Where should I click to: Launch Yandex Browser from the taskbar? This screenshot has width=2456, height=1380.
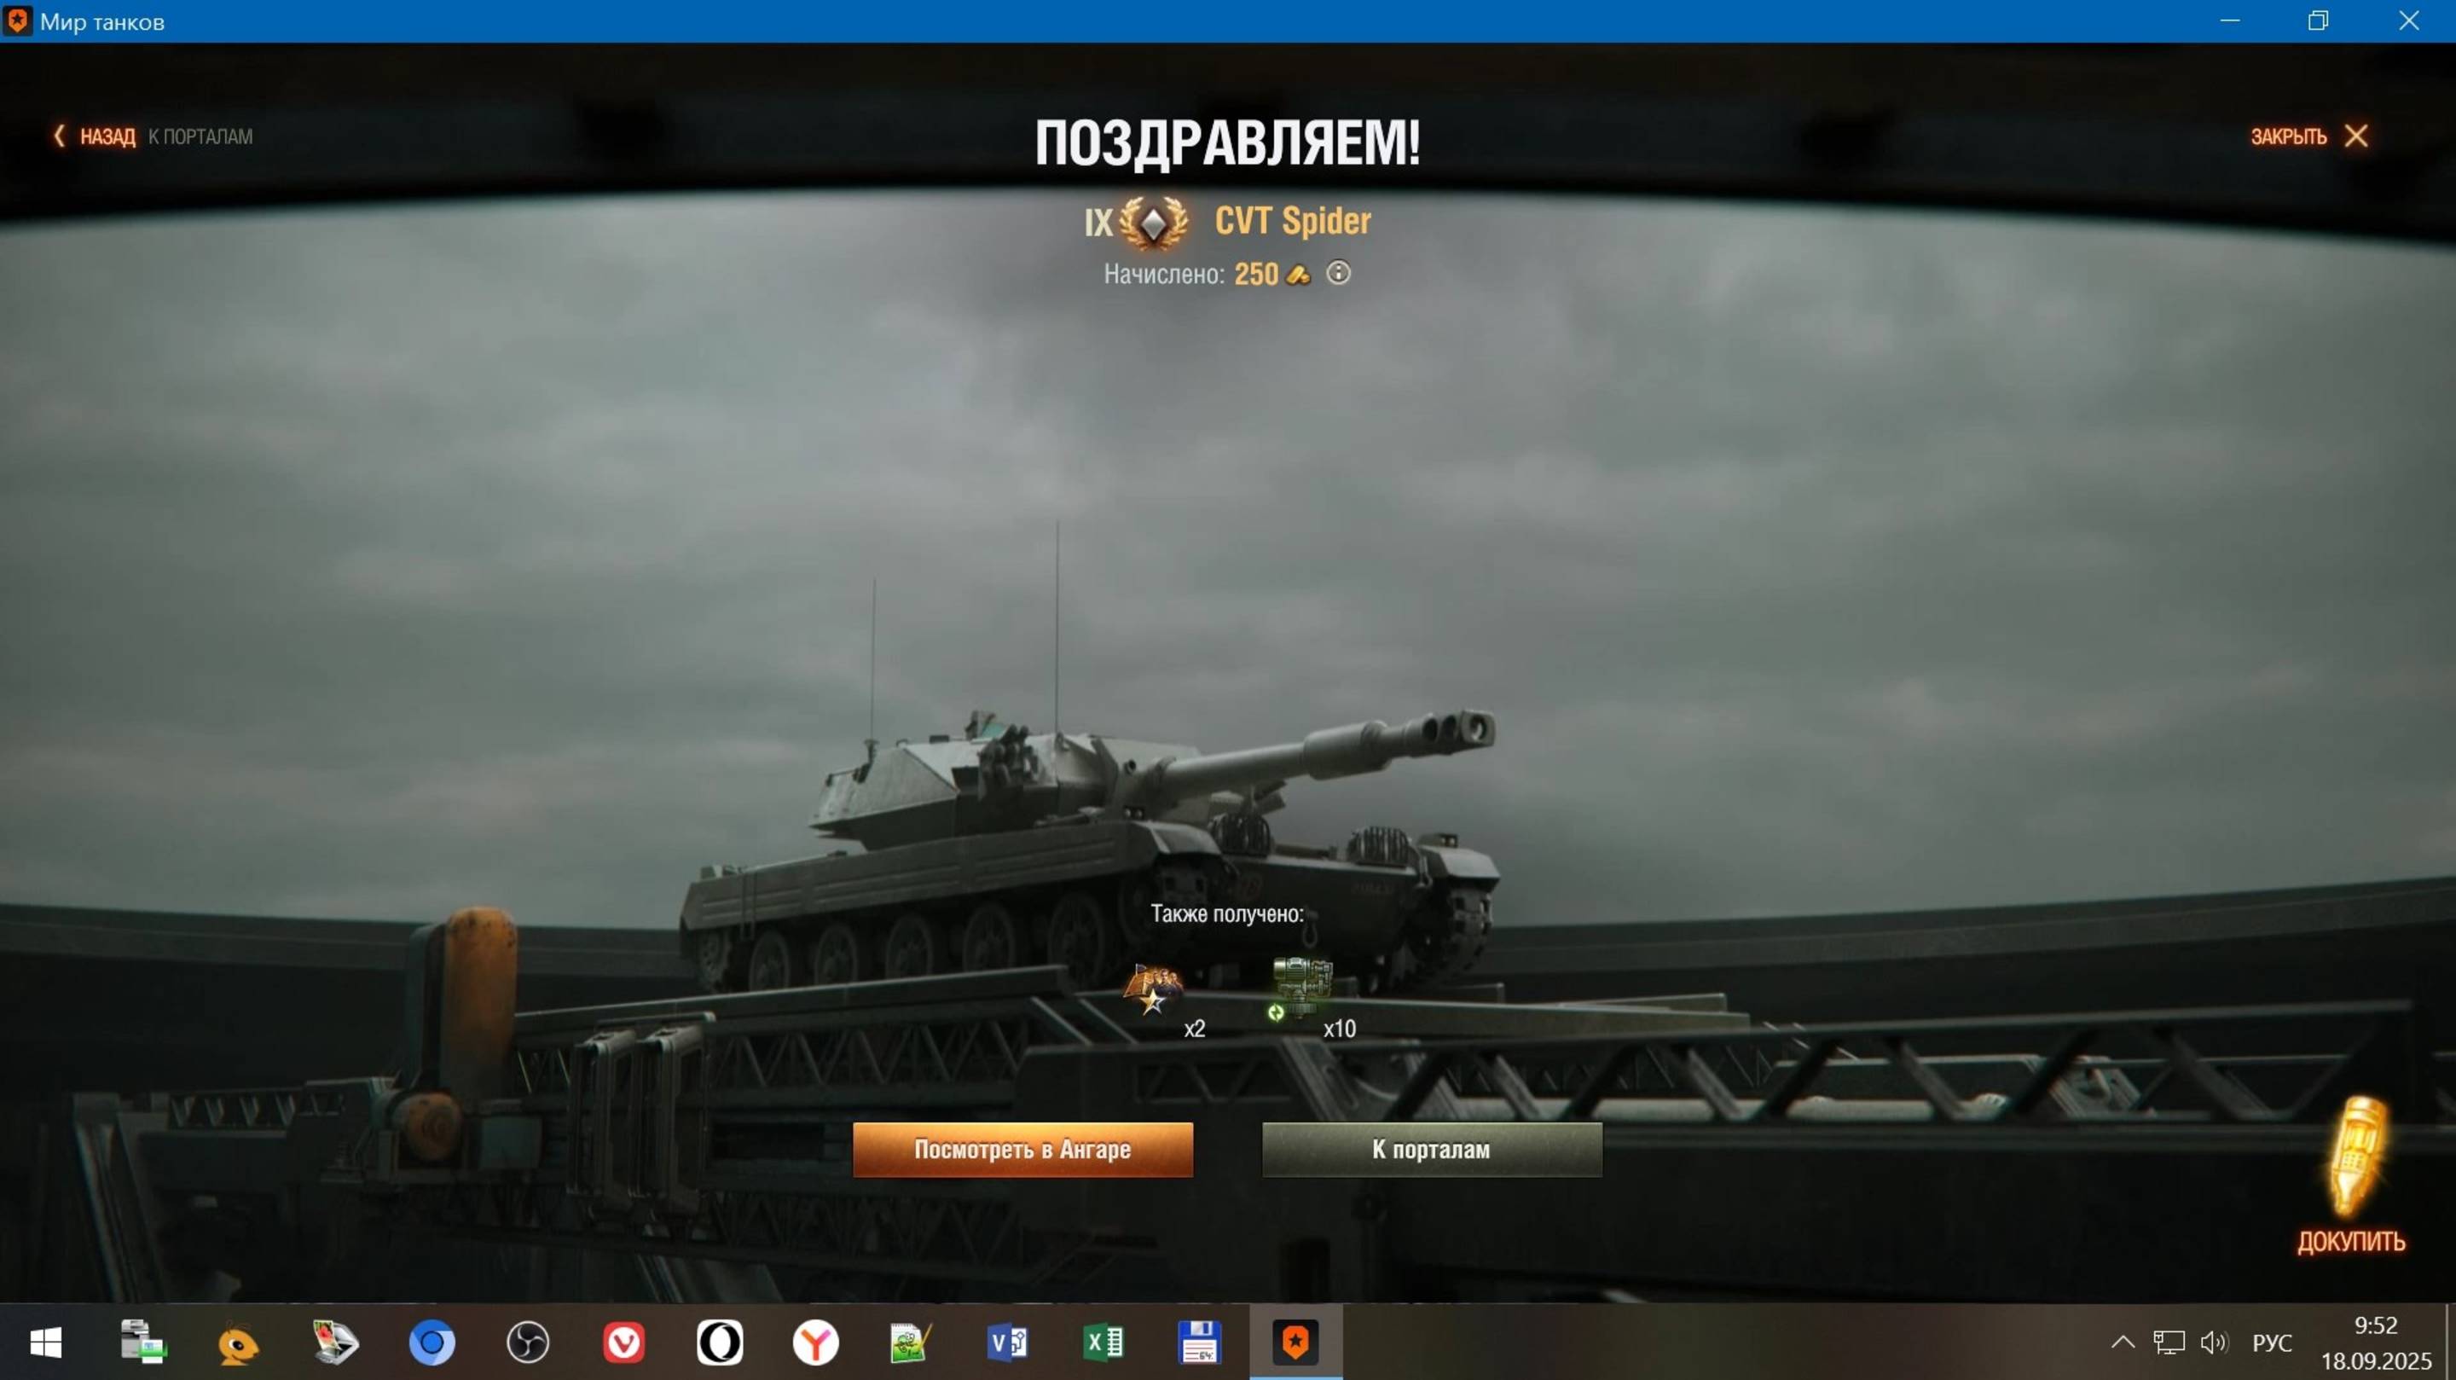pyautogui.click(x=815, y=1342)
